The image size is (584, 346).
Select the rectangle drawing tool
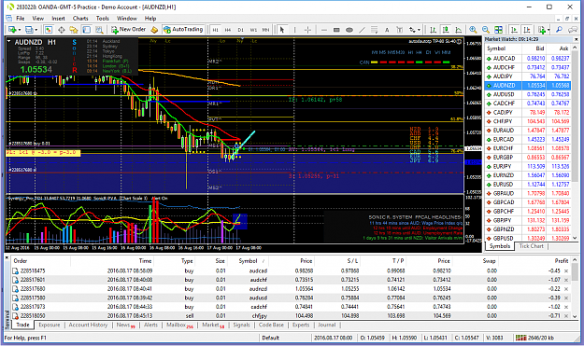click(336, 30)
